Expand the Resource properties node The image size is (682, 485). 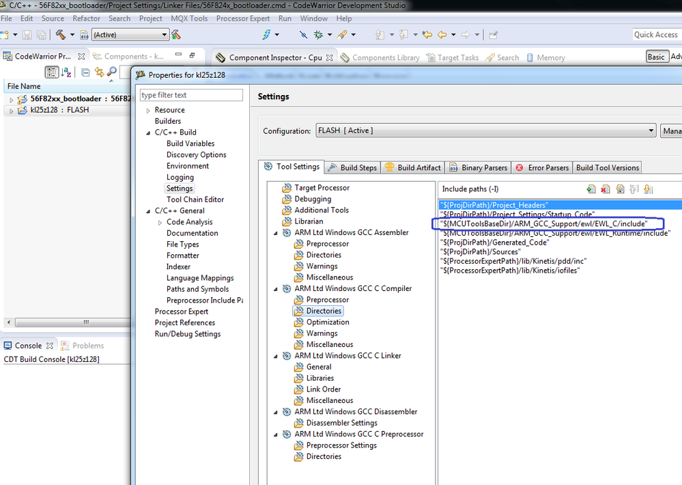point(148,111)
